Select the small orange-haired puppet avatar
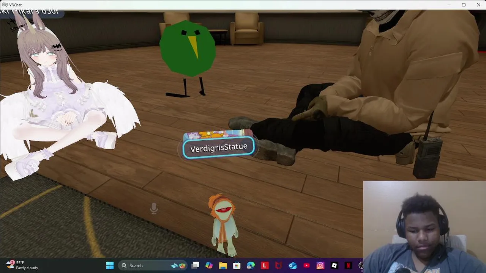Screen dimensions: 486x273 point(224,225)
